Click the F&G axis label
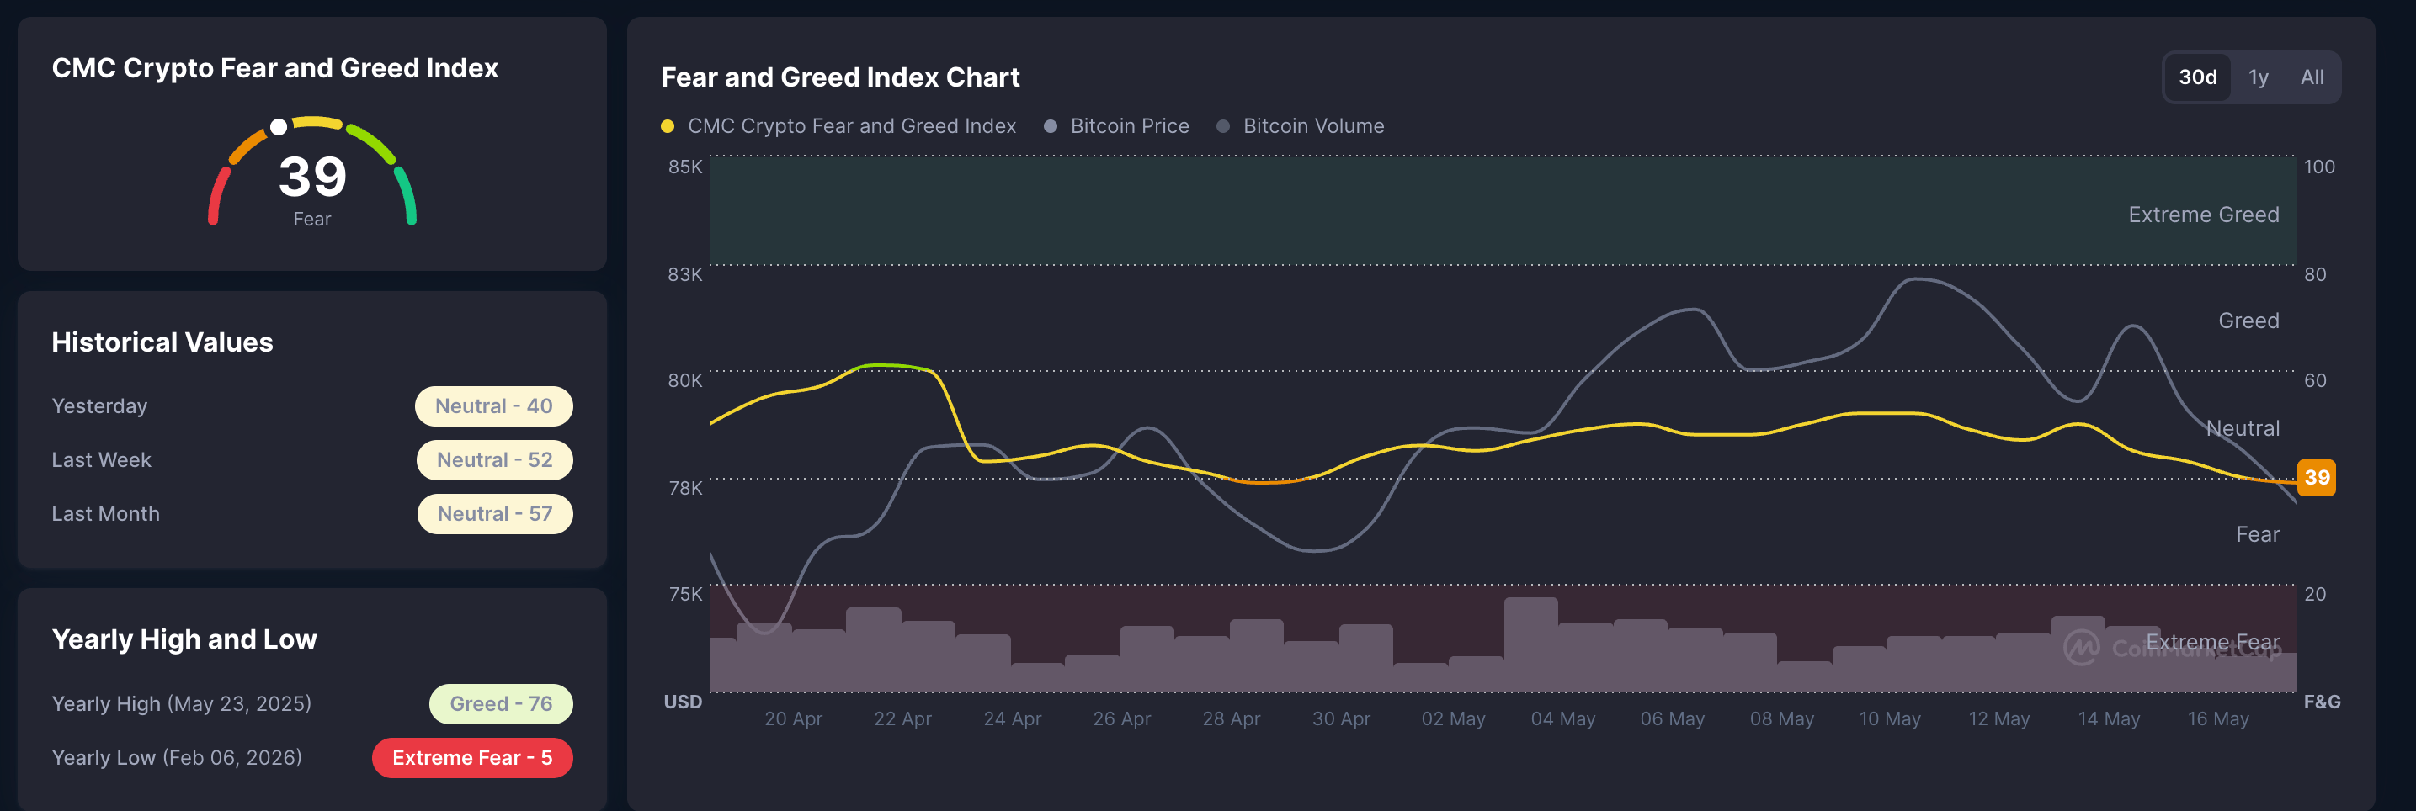The height and width of the screenshot is (811, 2416). click(2321, 702)
